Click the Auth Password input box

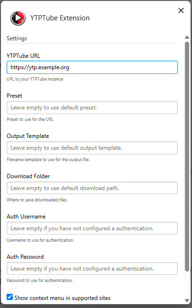click(92, 269)
